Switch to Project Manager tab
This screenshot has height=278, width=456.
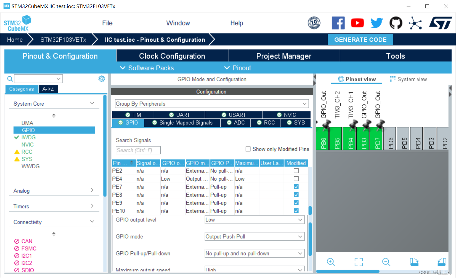click(284, 56)
